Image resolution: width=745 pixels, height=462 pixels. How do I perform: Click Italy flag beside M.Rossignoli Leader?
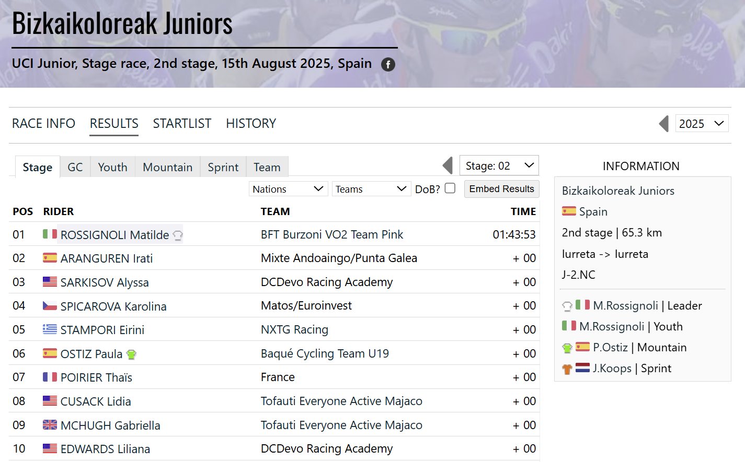pos(582,304)
